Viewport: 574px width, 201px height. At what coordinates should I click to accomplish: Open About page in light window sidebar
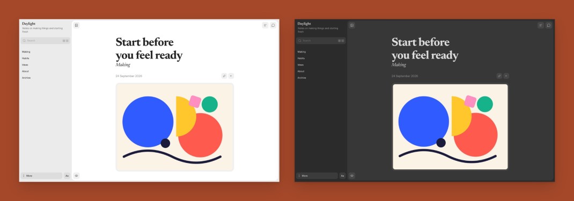click(x=25, y=71)
